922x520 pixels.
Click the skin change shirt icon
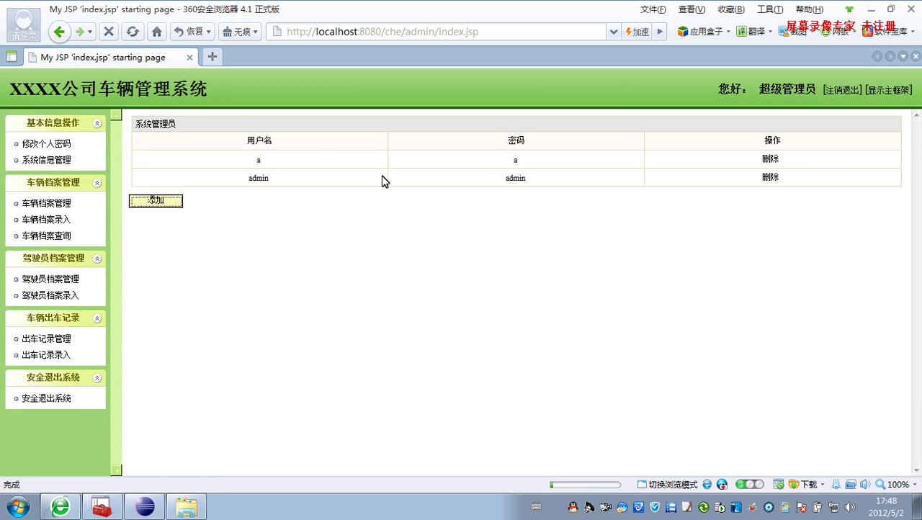click(x=849, y=9)
